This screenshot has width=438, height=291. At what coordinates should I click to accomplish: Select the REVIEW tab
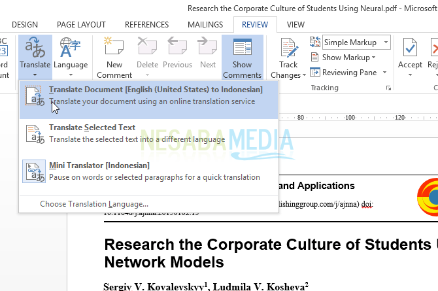pos(255,25)
